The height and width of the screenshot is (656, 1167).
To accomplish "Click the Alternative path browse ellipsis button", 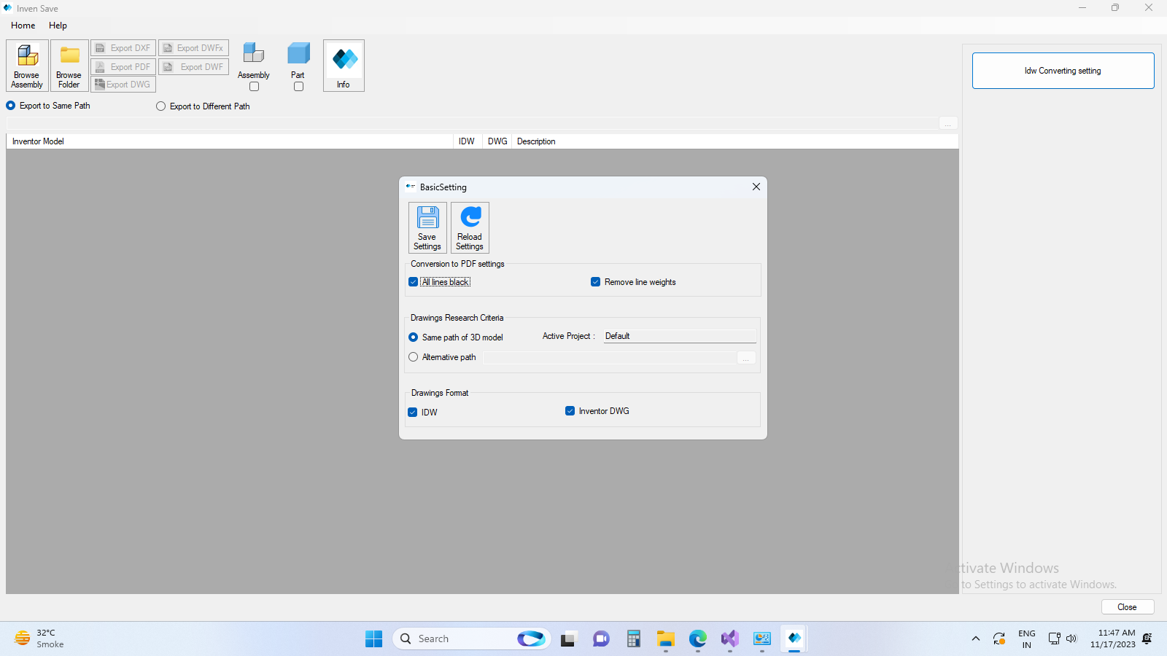I will coord(746,358).
